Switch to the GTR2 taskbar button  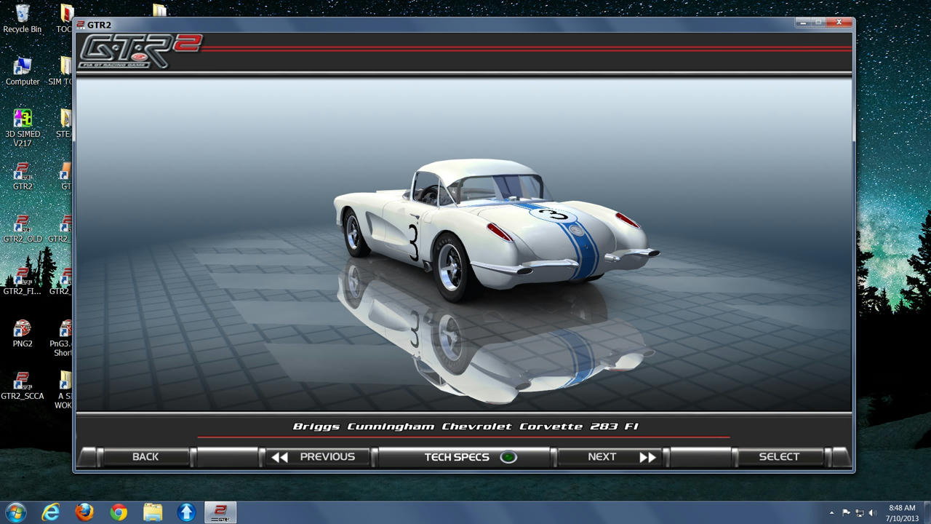coord(220,512)
